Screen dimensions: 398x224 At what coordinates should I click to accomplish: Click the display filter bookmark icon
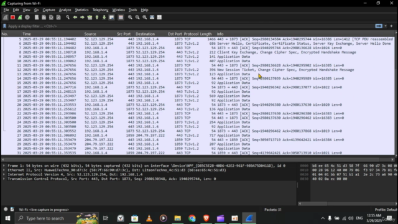(4, 26)
